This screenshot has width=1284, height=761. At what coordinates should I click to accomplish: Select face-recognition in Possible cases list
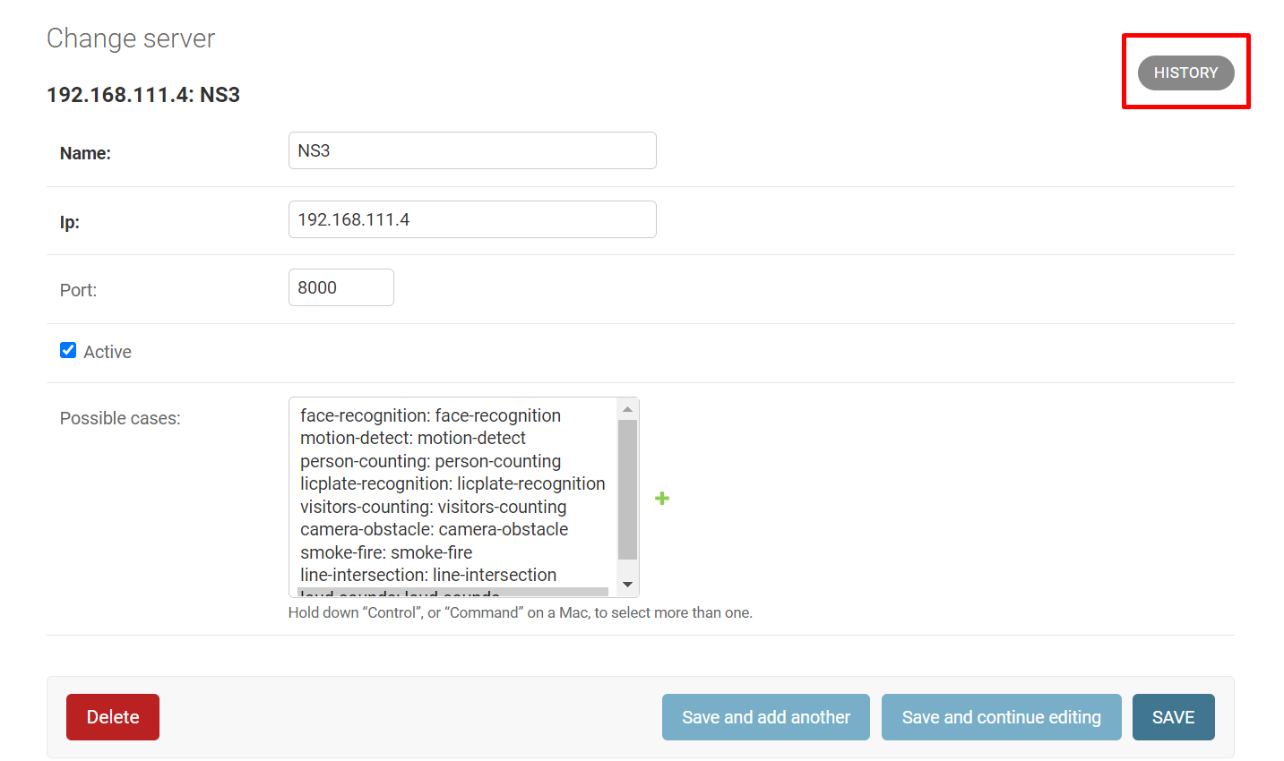pyautogui.click(x=430, y=415)
